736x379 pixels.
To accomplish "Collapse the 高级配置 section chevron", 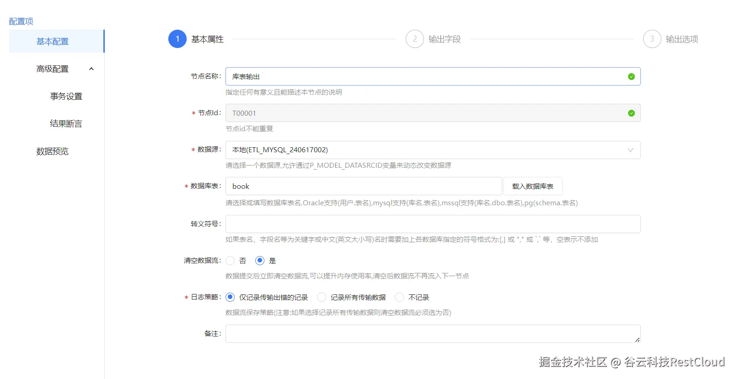I will click(91, 69).
